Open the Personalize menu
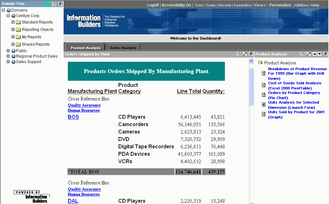The height and width of the screenshot is (204, 329). (x=280, y=5)
